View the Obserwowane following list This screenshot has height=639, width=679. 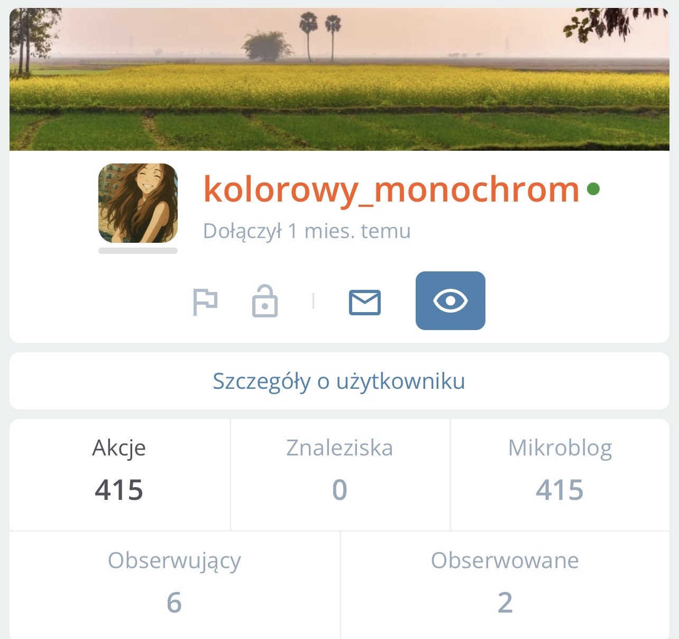pos(505,585)
